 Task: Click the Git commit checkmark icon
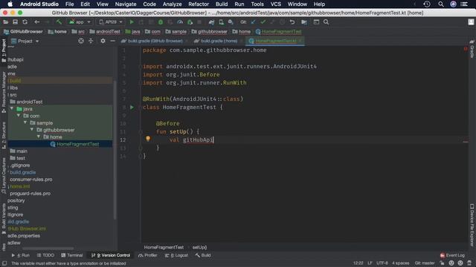pos(263,22)
